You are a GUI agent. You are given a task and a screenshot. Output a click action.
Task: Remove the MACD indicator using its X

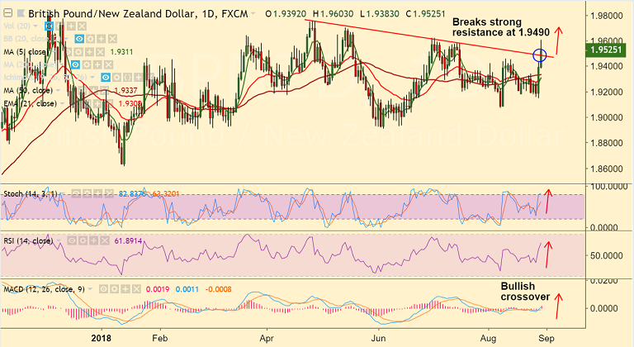(137, 289)
